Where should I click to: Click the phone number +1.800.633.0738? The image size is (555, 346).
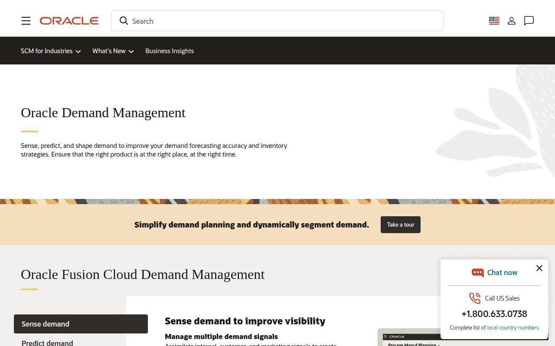(494, 314)
